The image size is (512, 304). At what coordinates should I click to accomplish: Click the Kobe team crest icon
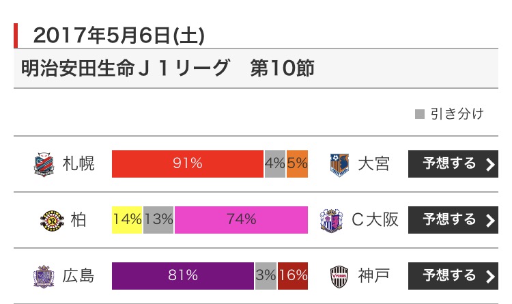[339, 276]
